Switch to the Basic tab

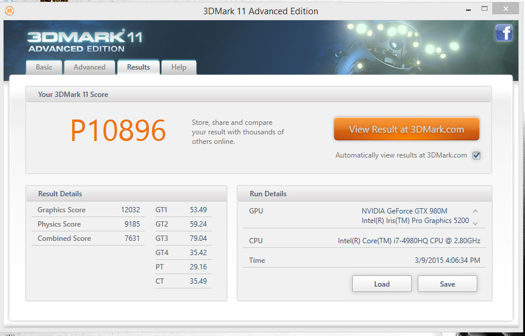(x=44, y=67)
